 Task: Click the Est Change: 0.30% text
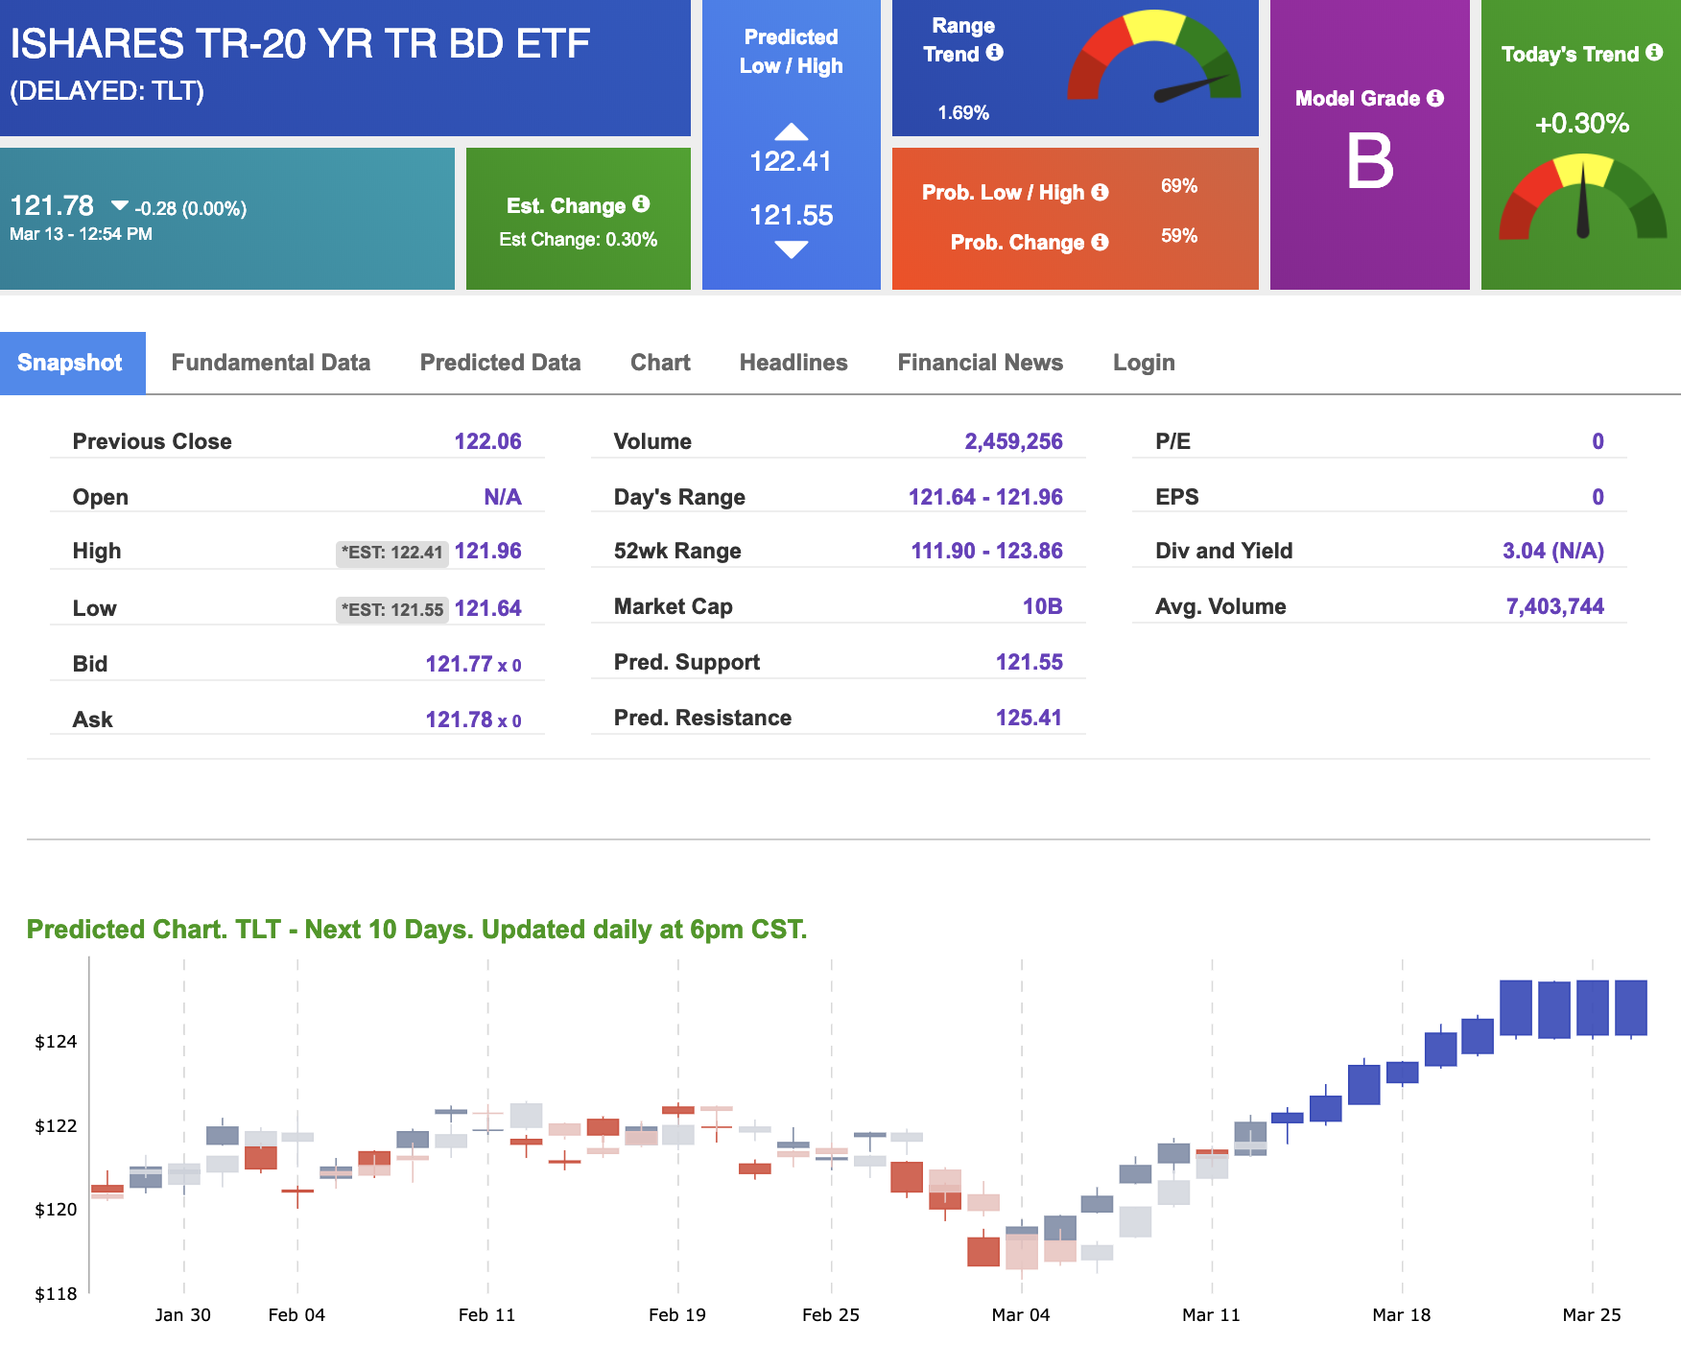pos(578,240)
